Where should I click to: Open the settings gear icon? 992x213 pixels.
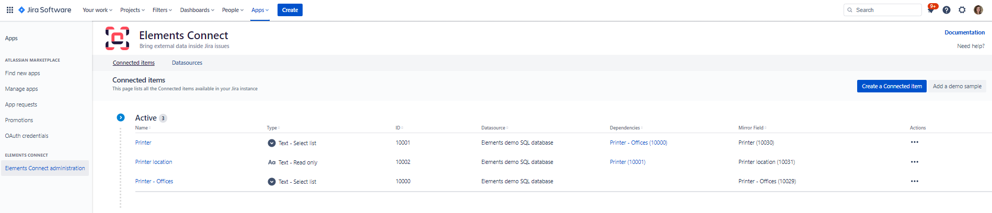tap(962, 10)
